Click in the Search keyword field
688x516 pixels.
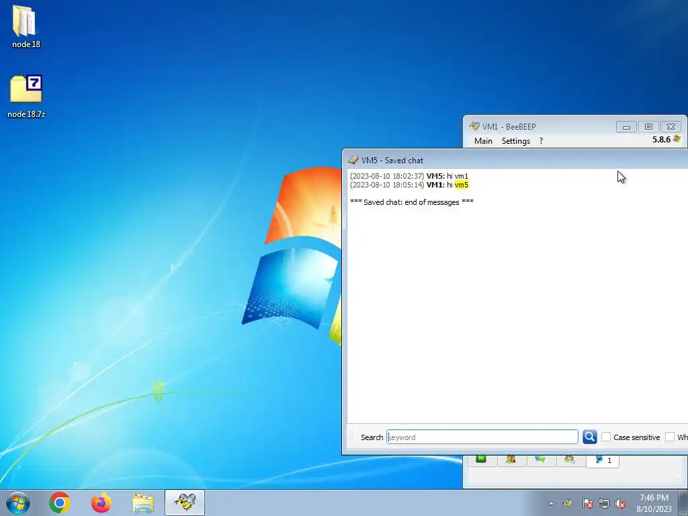(482, 437)
